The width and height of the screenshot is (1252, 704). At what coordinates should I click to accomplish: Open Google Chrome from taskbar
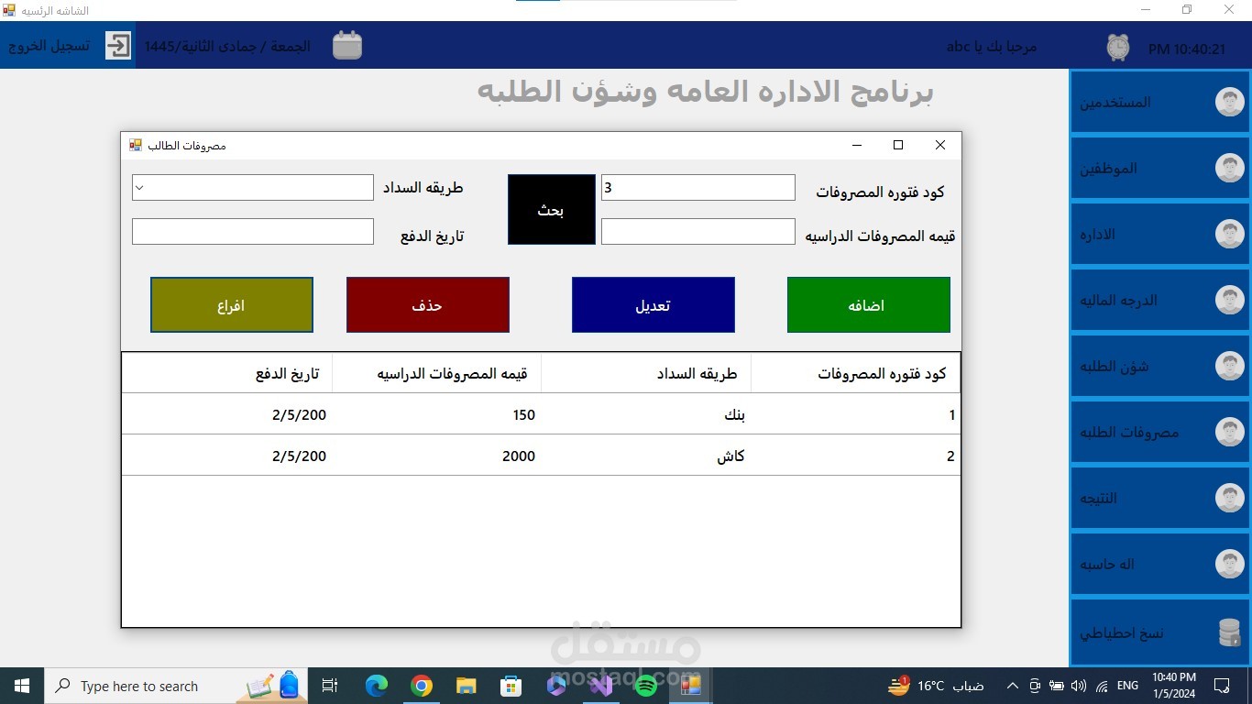(422, 686)
